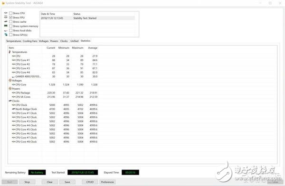Click the Save button
Viewport: 285px width, 186px height.
click(x=67, y=182)
